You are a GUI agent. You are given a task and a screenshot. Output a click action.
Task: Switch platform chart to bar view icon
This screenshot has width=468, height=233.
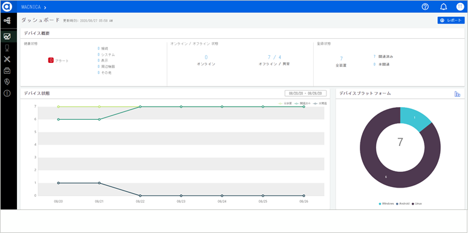point(457,94)
